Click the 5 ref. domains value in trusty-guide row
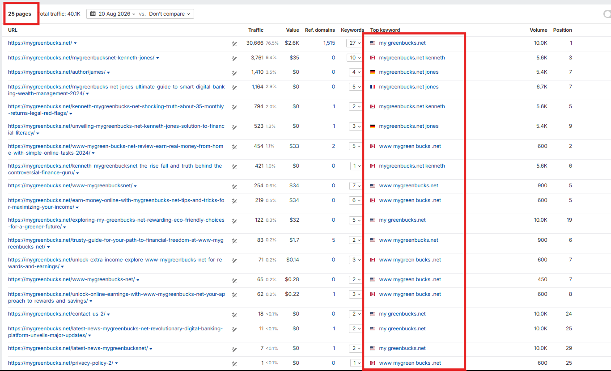The width and height of the screenshot is (611, 371). click(333, 240)
